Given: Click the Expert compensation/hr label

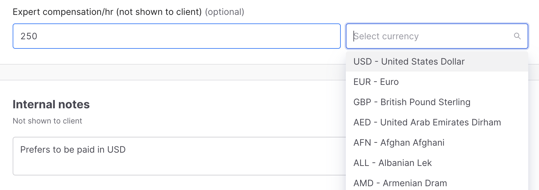Looking at the screenshot, I should click(63, 12).
